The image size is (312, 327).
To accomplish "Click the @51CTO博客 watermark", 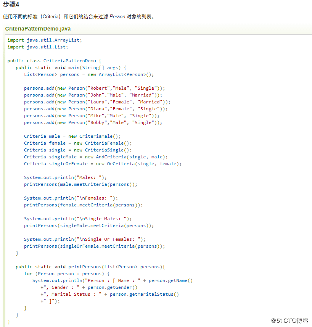I will 285,320.
